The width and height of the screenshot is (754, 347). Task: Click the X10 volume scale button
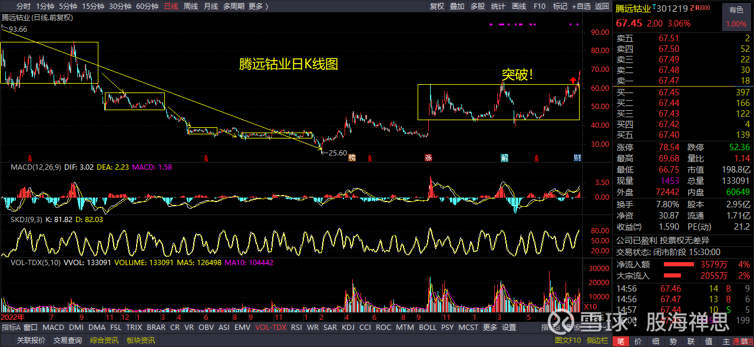click(590, 307)
